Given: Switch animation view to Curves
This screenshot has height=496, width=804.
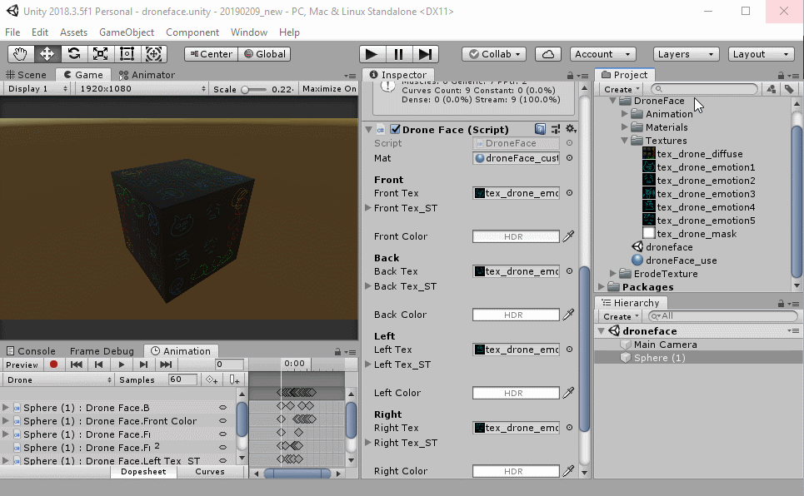Looking at the screenshot, I should 210,472.
